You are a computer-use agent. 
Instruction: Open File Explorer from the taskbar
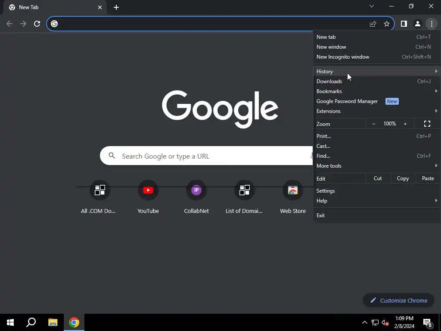[53, 322]
